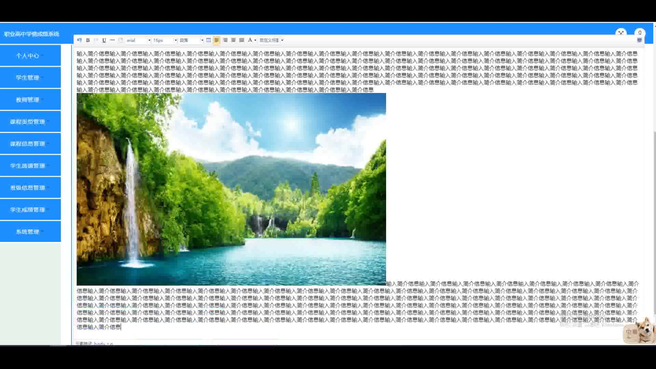Place cursor in first paragraph of editor text
Viewport: 656px width, 369px height.
357,71
